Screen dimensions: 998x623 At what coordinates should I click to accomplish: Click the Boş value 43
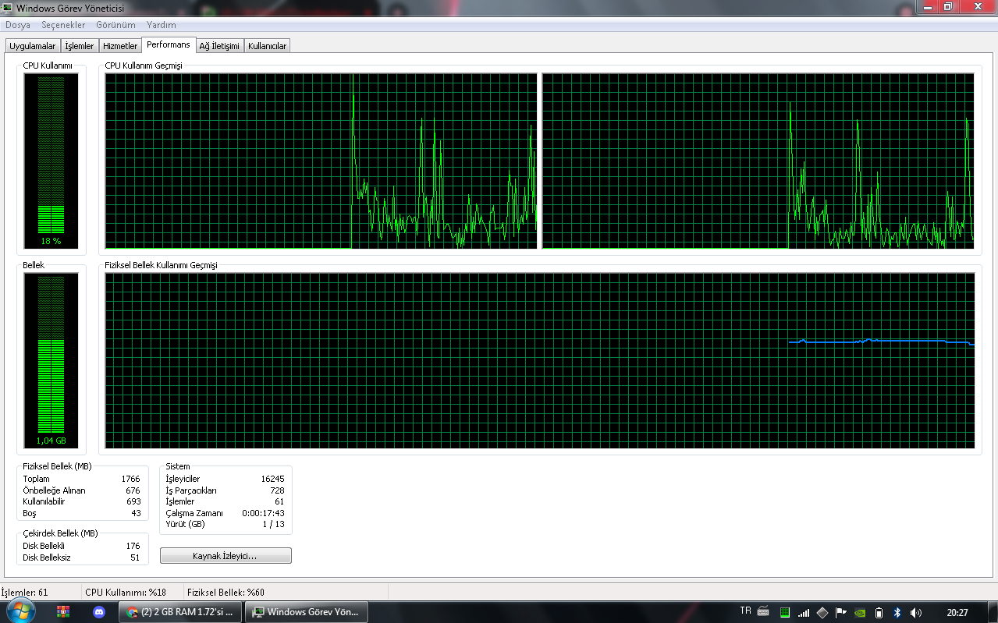click(x=136, y=513)
